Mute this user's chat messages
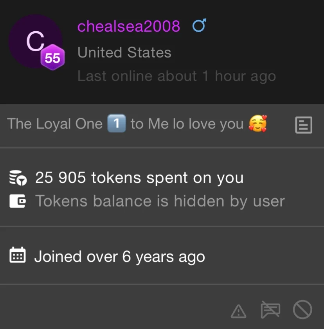324x329 pixels. 270,310
